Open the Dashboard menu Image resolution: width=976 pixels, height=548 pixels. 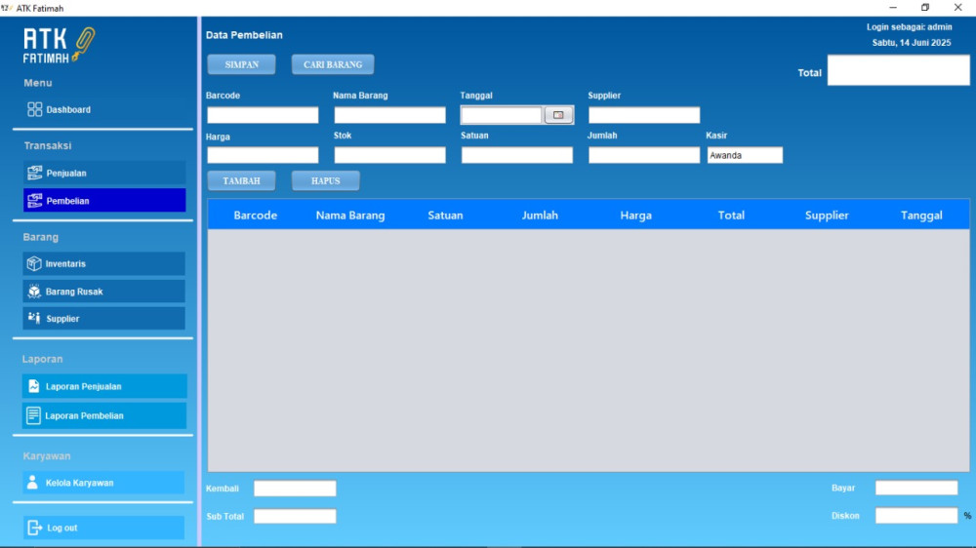(104, 109)
